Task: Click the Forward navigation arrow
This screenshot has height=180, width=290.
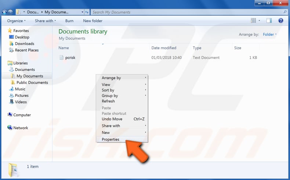Action: pyautogui.click(x=10, y=12)
